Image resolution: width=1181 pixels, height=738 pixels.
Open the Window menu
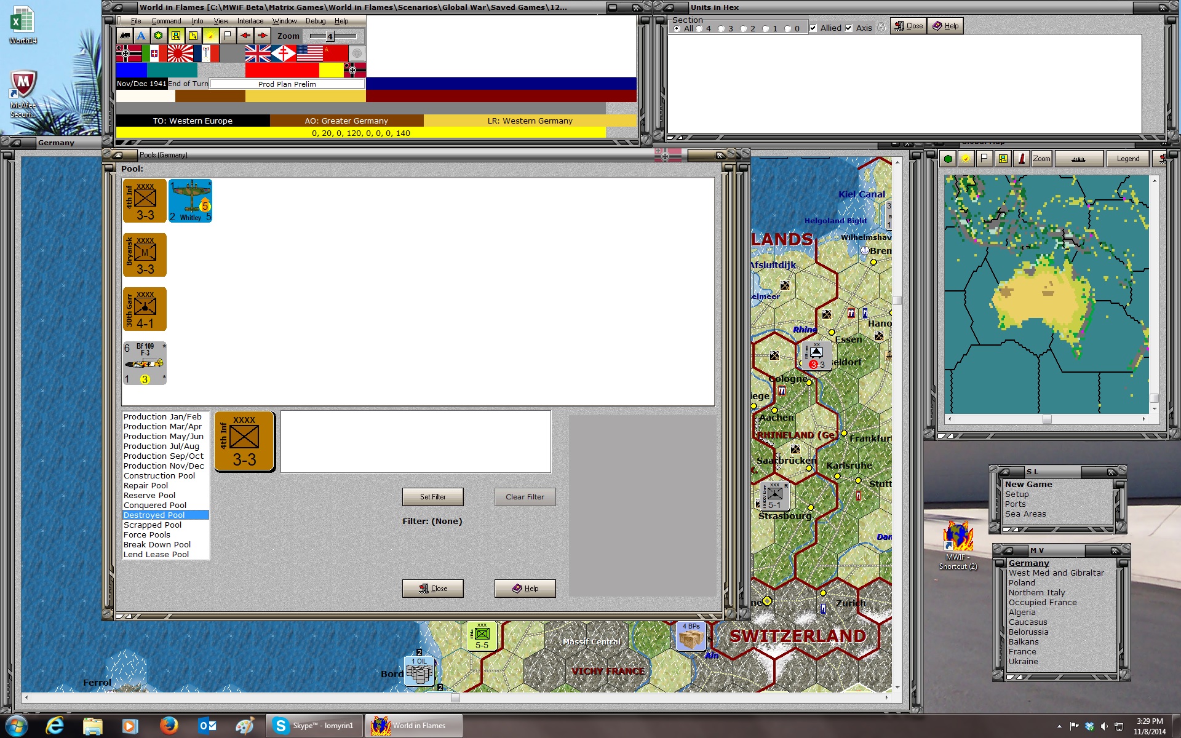pyautogui.click(x=284, y=21)
